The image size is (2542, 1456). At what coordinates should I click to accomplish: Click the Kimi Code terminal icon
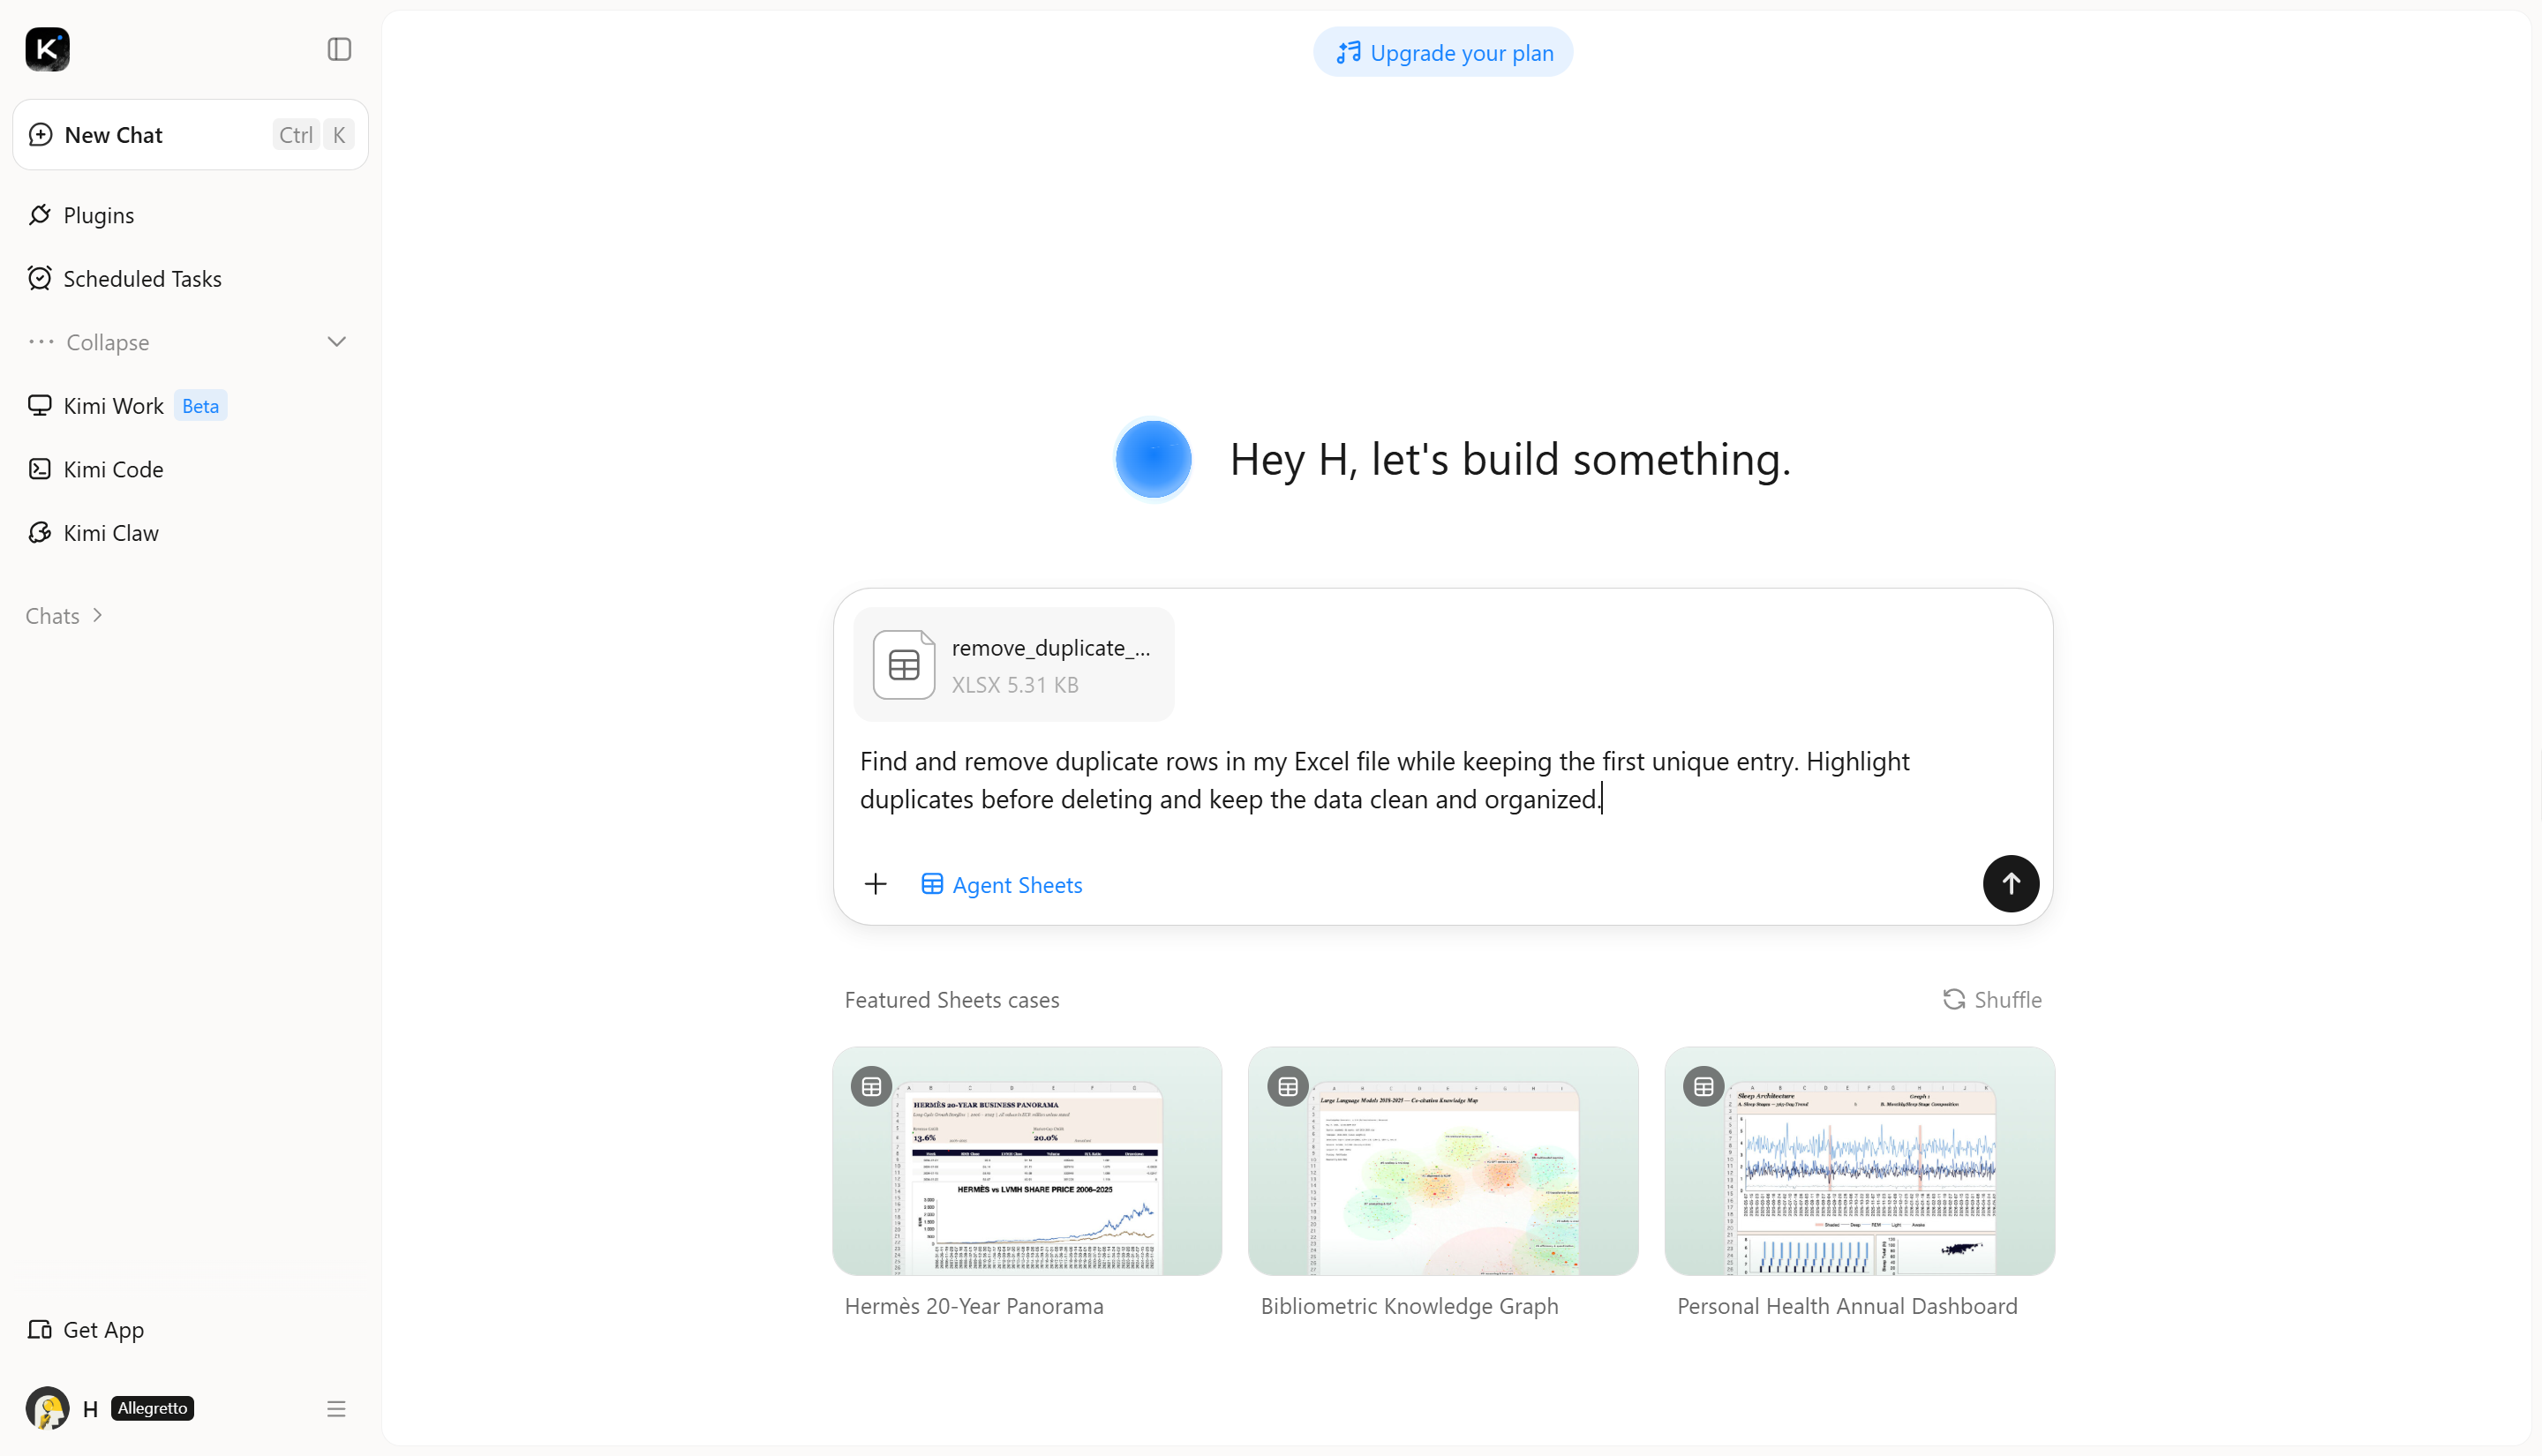coord(40,469)
